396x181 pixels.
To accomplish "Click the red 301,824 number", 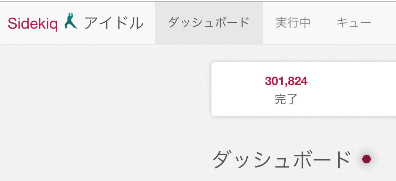I will tap(286, 81).
